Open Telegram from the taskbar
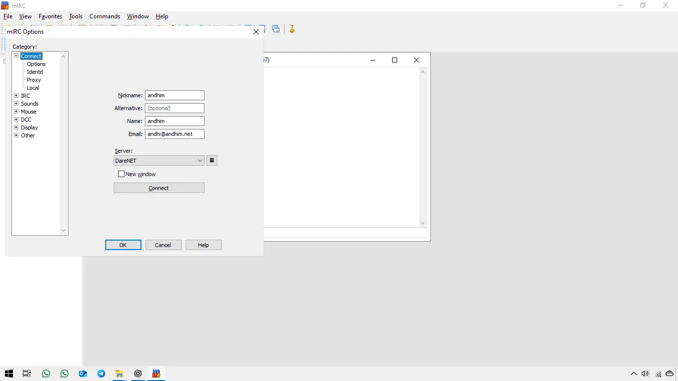Screen dimensions: 678x381 click(x=101, y=374)
